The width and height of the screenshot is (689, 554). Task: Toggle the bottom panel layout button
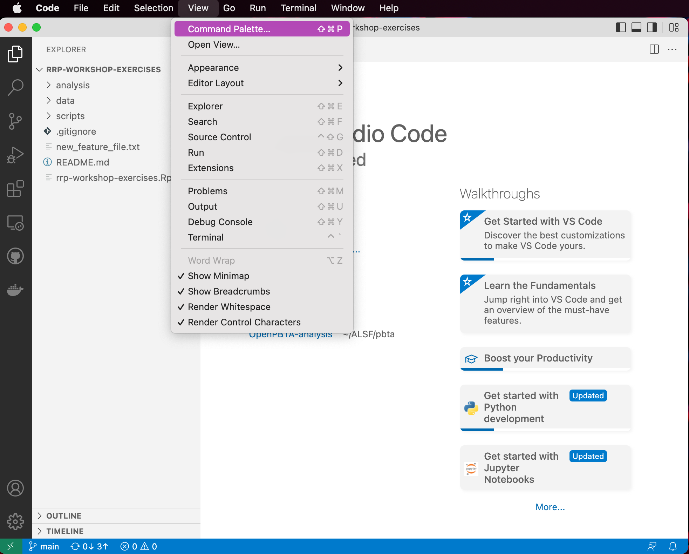click(x=636, y=27)
